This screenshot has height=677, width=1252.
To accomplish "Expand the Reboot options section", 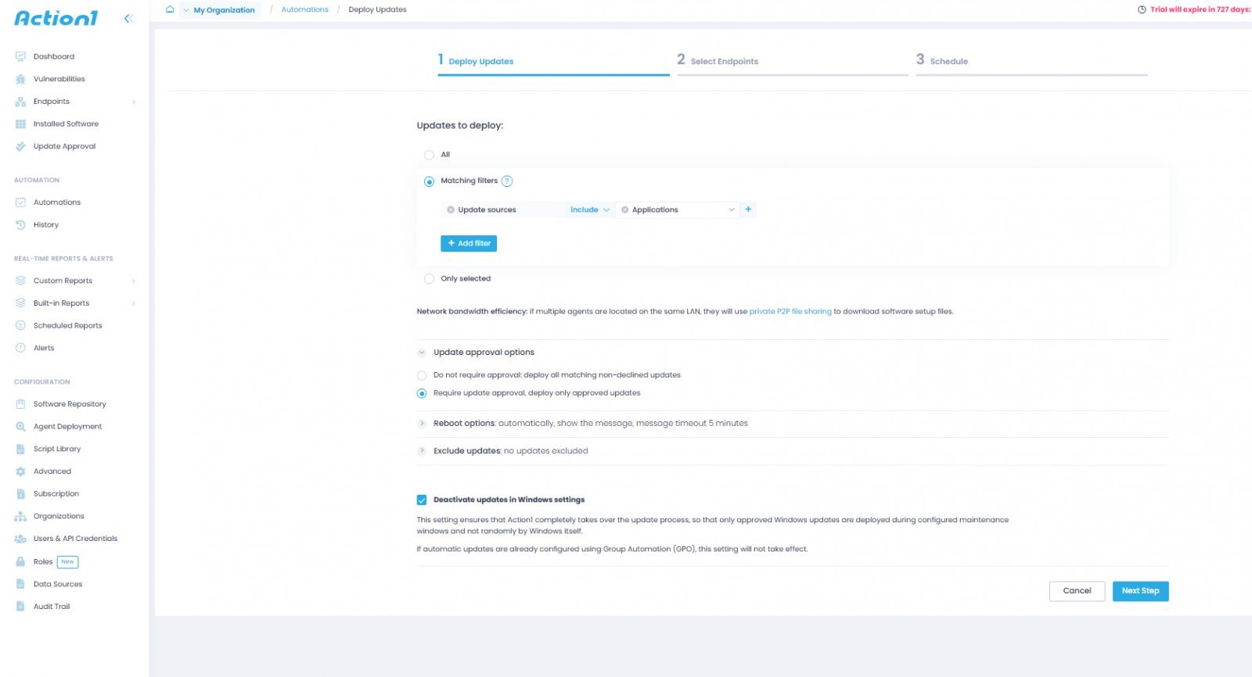I will click(x=422, y=424).
